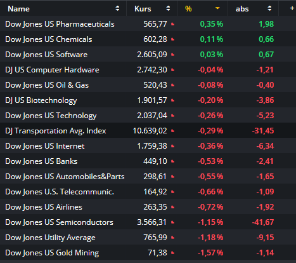Viewport: 296px width, 263px height.
Task: Select the -0,40 absolute change
Action: click(x=265, y=85)
